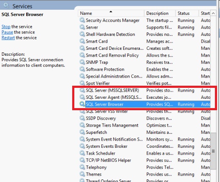This screenshot has height=182, width=220.
Task: Select the Spot Verifier service name
Action: pos(98,83)
